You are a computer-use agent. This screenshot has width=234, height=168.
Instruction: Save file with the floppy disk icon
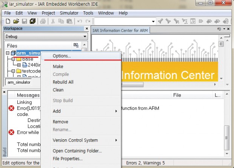pos(25,21)
